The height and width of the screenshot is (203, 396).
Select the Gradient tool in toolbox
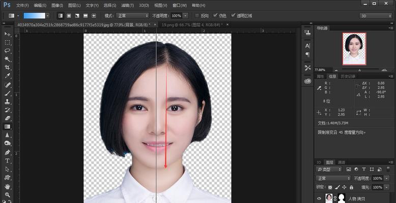[x=8, y=126]
